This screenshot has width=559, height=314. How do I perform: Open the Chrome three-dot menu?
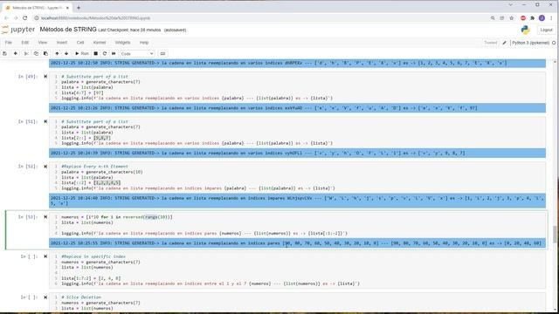pyautogui.click(x=551, y=17)
